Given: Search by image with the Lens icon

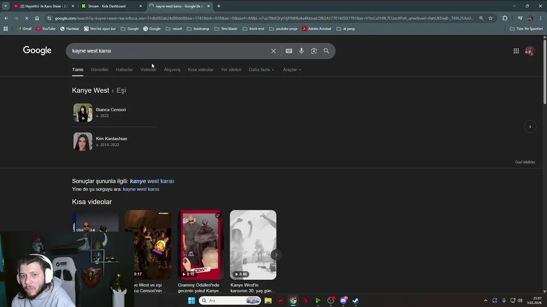Looking at the screenshot, I should tap(314, 51).
